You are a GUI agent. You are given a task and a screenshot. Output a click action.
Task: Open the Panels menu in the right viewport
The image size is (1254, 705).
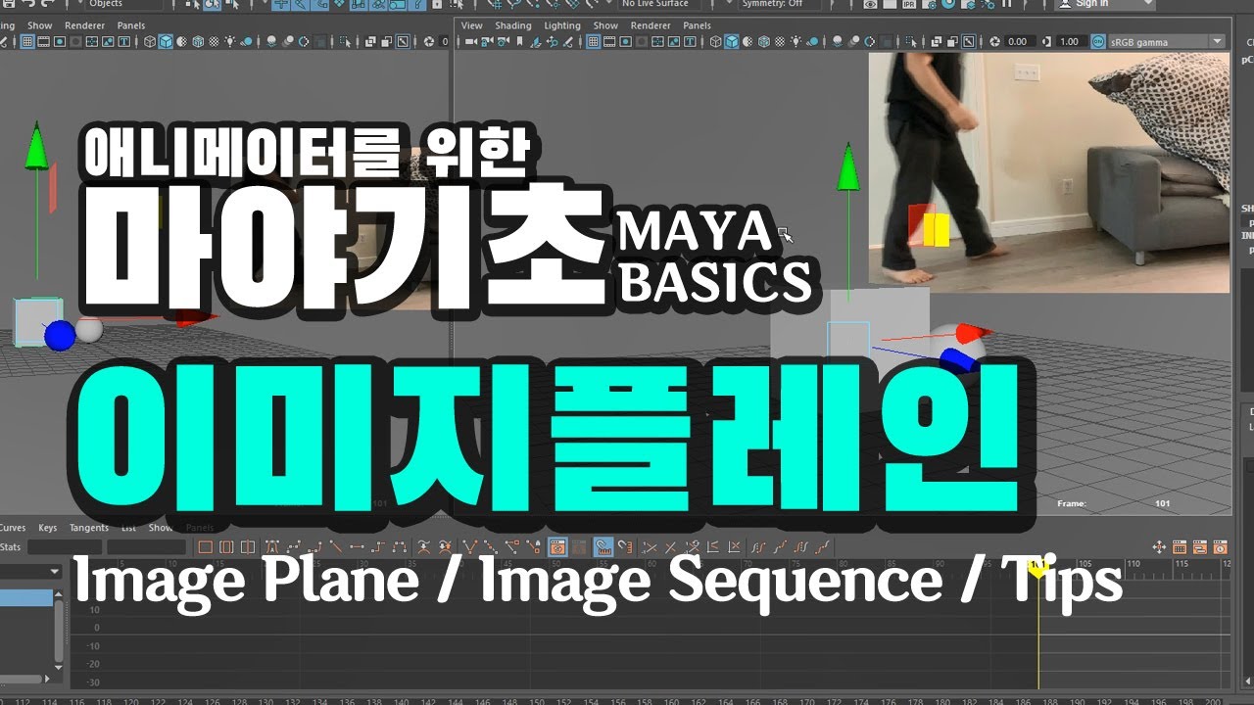[697, 25]
